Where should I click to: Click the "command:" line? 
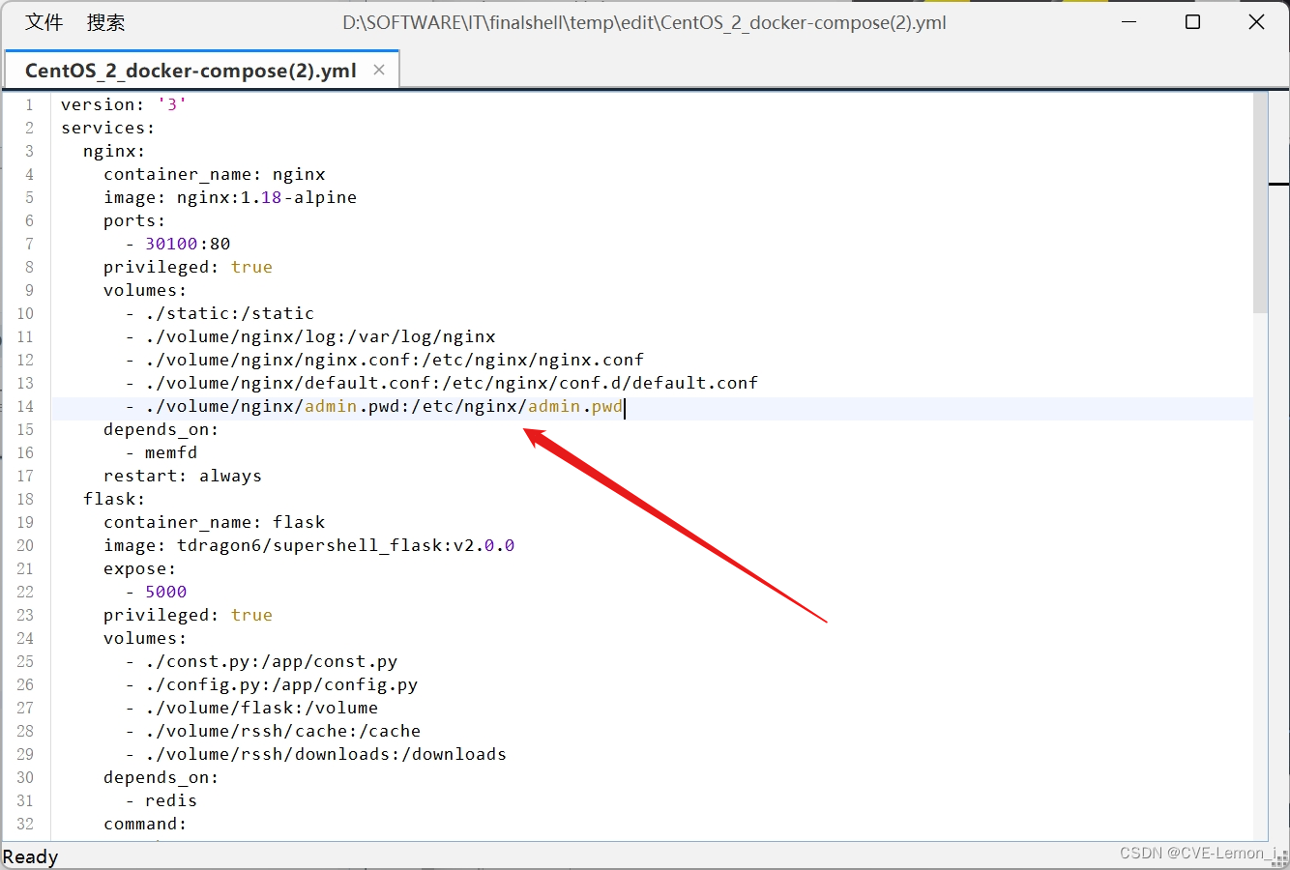click(145, 824)
